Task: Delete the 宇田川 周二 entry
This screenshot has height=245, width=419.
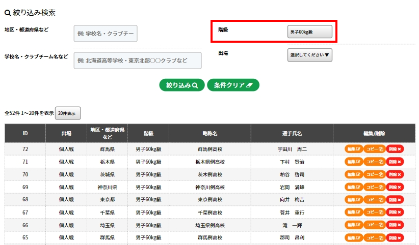Action: pyautogui.click(x=395, y=149)
